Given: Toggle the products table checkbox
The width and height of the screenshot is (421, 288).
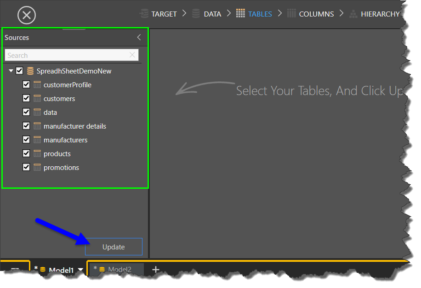Looking at the screenshot, I should click(x=26, y=154).
